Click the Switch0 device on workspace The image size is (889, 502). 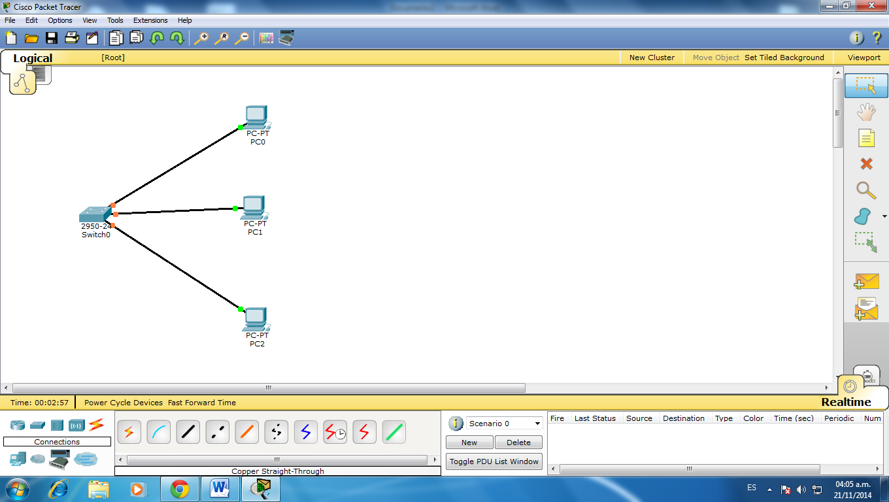[95, 215]
